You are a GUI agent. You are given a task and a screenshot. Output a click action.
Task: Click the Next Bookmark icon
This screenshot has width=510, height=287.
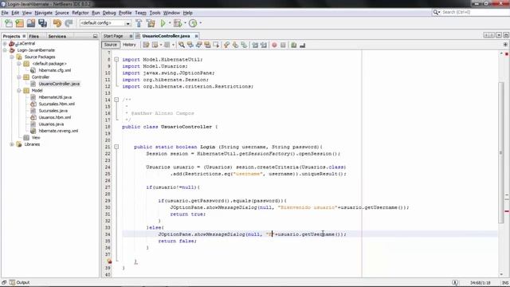point(235,45)
